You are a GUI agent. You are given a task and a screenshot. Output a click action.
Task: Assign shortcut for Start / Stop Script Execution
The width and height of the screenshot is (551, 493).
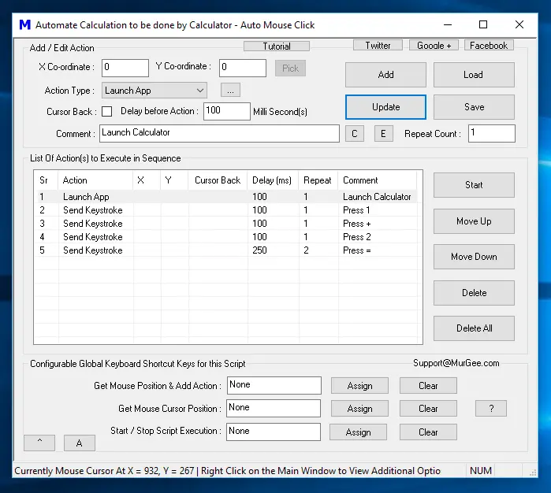click(358, 432)
